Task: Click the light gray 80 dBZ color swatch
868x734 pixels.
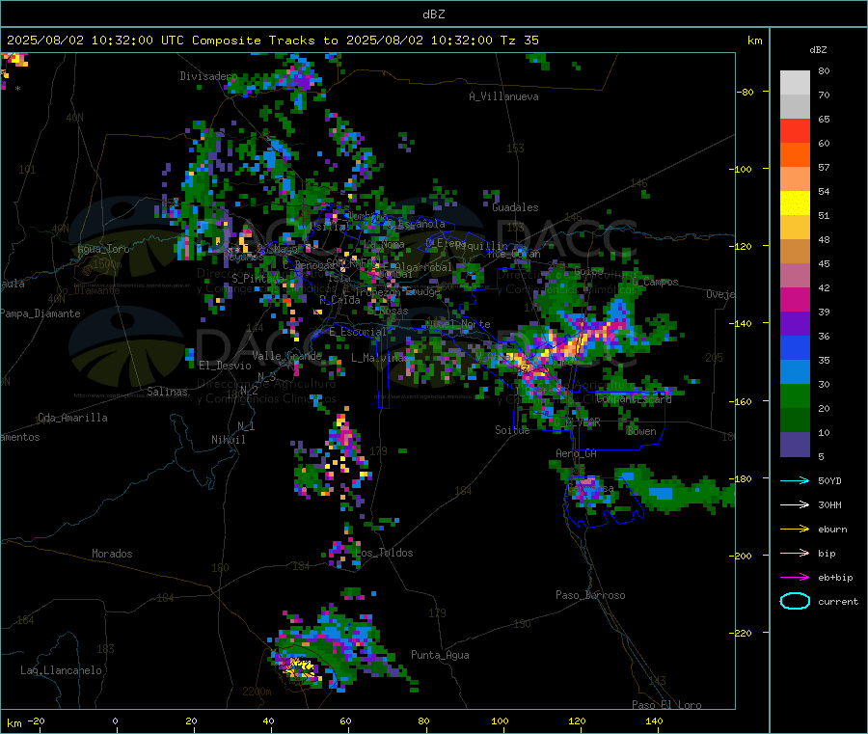Action: 795,83
